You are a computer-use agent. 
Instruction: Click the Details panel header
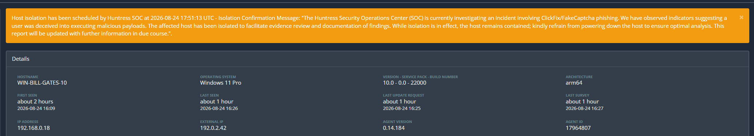pos(377,59)
